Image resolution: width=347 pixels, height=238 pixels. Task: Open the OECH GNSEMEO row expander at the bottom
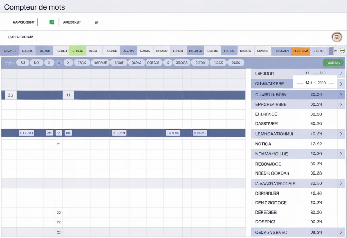coord(341,232)
